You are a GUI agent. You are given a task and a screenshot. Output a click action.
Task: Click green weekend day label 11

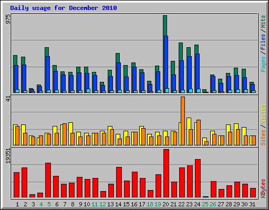[x=95, y=204]
